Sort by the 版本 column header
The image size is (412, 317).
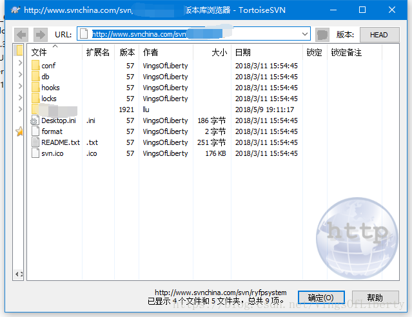point(126,52)
